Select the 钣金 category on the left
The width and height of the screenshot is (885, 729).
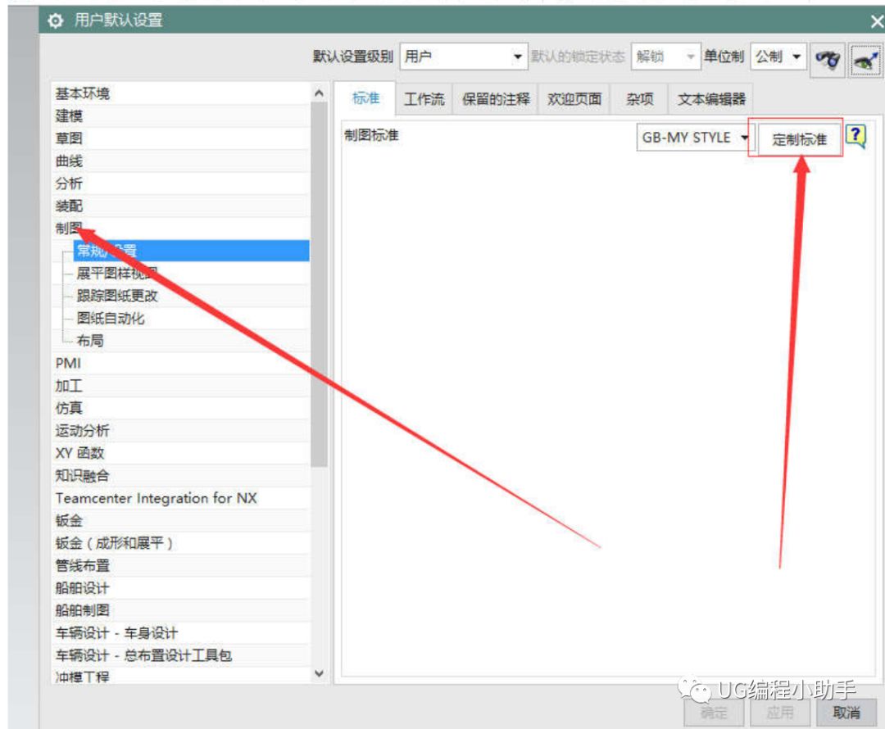tap(70, 520)
